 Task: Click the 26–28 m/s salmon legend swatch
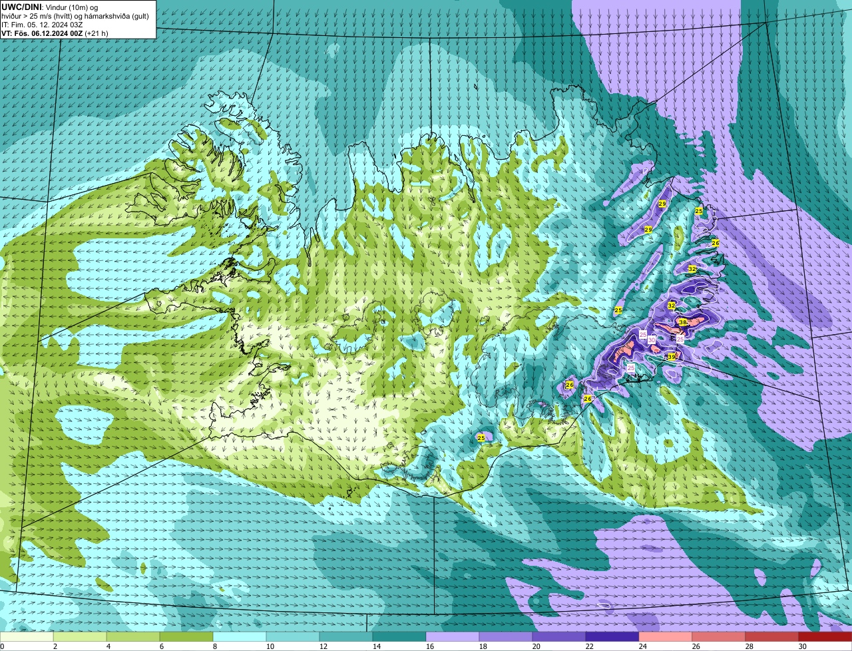click(x=719, y=637)
